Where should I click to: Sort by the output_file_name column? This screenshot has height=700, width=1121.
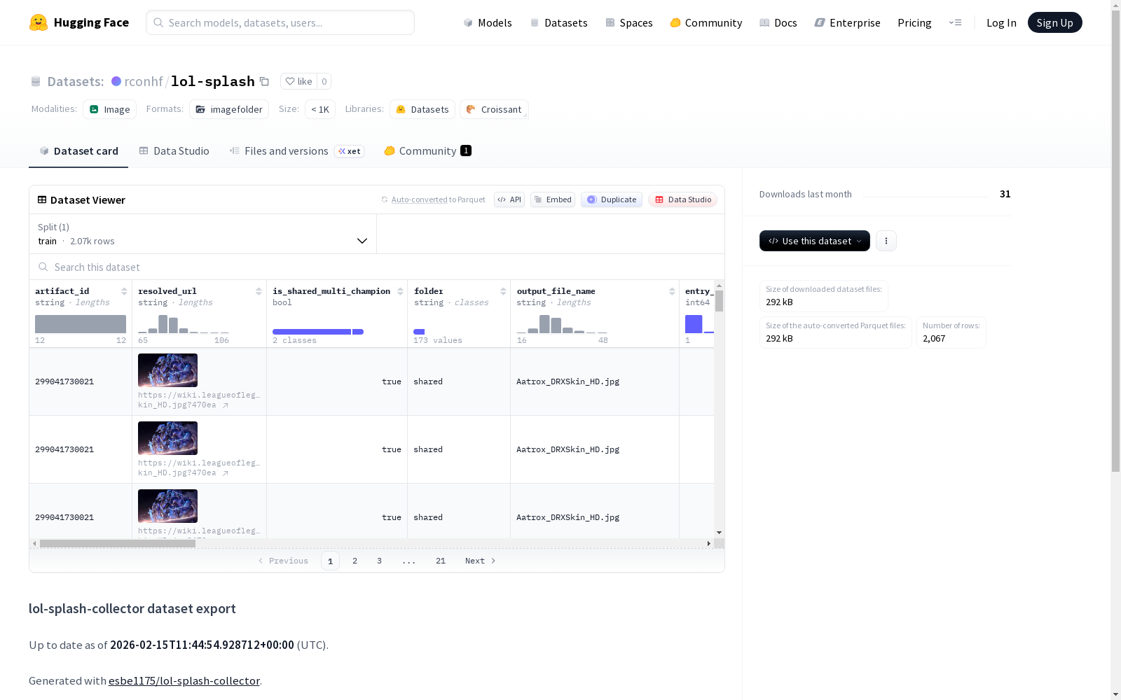pyautogui.click(x=672, y=291)
